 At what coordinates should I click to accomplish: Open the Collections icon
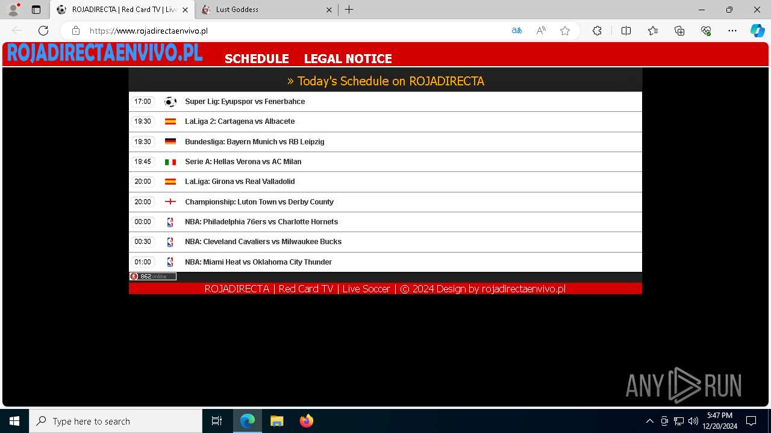click(679, 31)
